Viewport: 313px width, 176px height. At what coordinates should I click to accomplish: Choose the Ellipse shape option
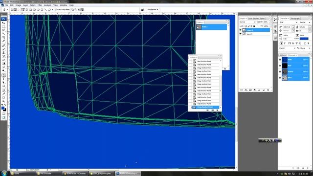pyautogui.click(x=38, y=10)
